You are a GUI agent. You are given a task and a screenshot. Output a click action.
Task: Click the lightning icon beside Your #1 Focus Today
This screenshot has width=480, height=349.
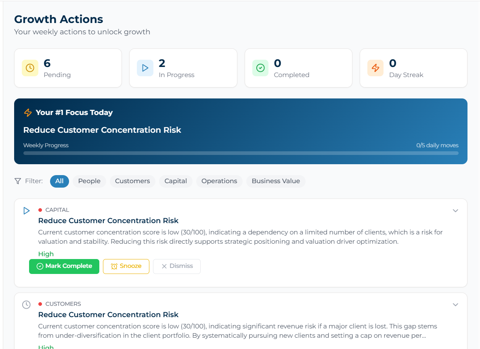click(x=27, y=113)
